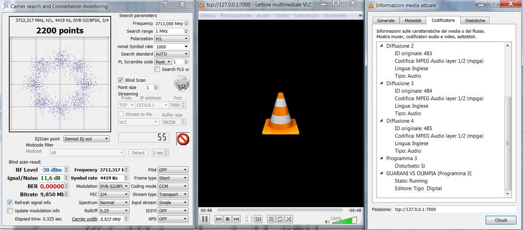Mute audio via VLC speaker icon
The height and width of the screenshot is (230, 523).
pyautogui.click(x=327, y=222)
